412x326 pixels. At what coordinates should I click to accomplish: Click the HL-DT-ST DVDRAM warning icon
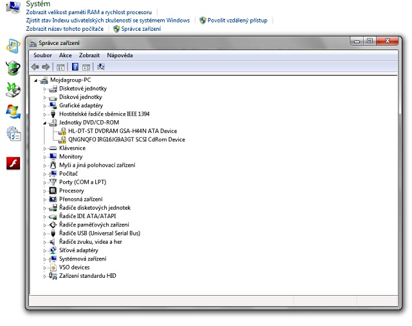coord(62,131)
